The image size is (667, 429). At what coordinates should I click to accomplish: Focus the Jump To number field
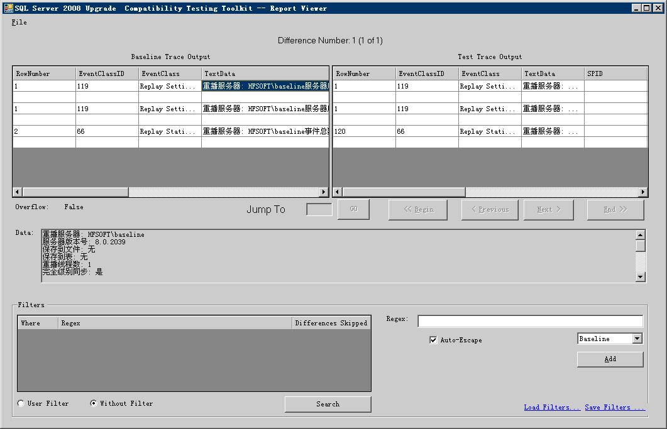tap(319, 209)
